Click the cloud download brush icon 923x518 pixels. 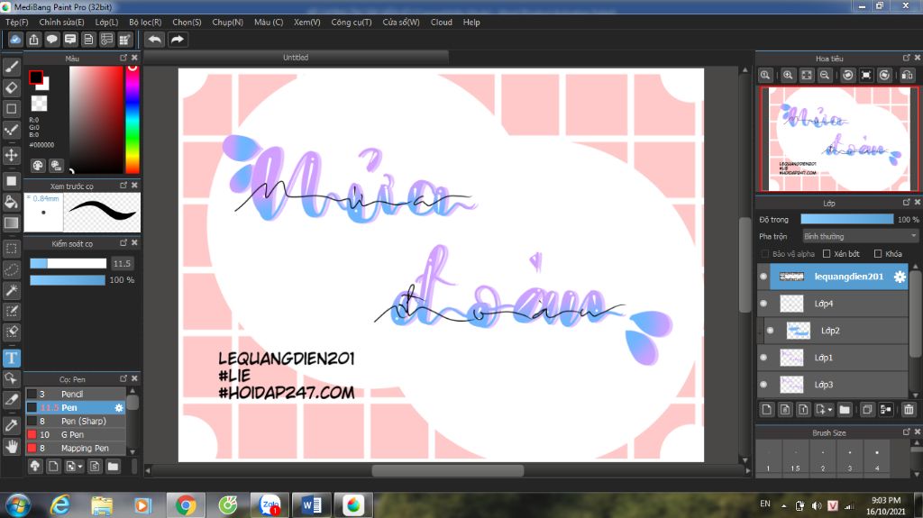35,467
